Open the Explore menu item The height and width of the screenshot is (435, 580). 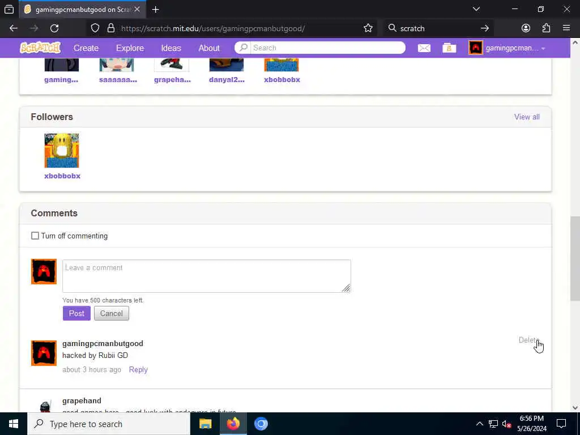[130, 48]
